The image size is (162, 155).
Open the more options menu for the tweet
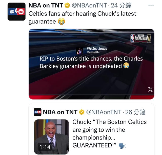pos(151,5)
